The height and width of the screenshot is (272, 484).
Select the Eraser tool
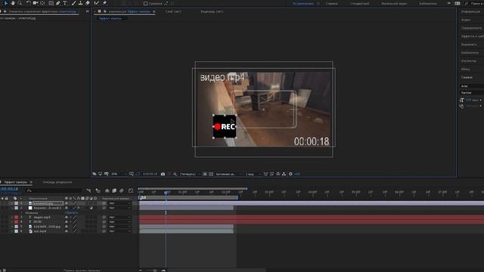pos(88,3)
